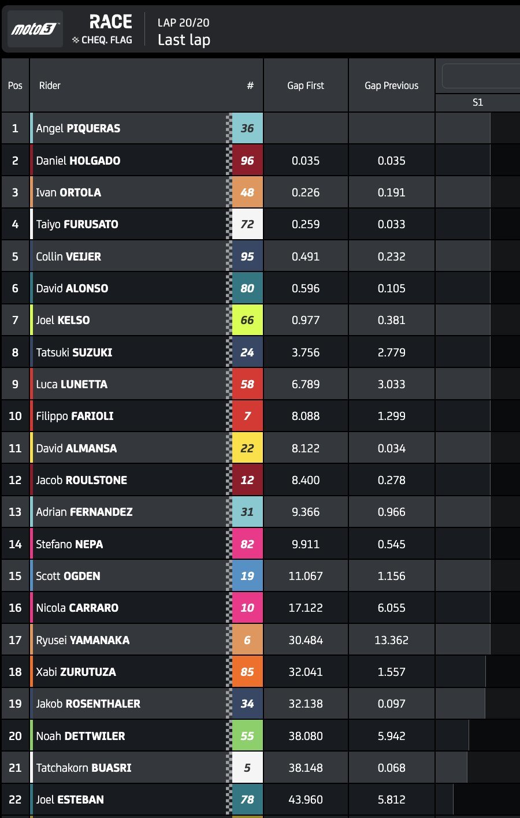520x818 pixels.
Task: Click the chequered flag status icon
Action: (x=76, y=40)
